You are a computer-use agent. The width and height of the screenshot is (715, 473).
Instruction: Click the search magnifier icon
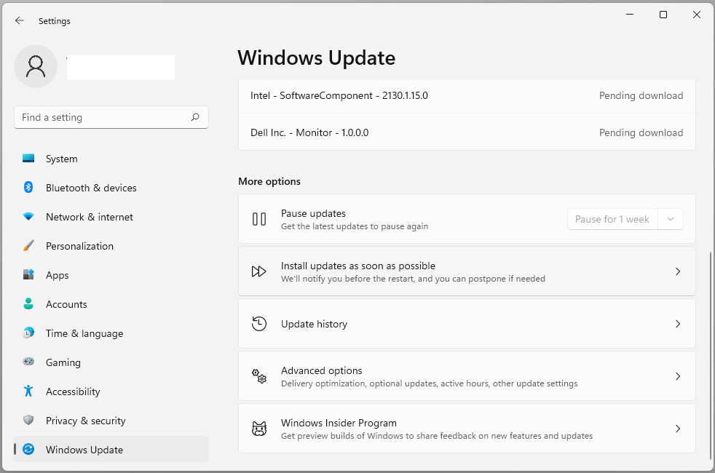point(195,117)
